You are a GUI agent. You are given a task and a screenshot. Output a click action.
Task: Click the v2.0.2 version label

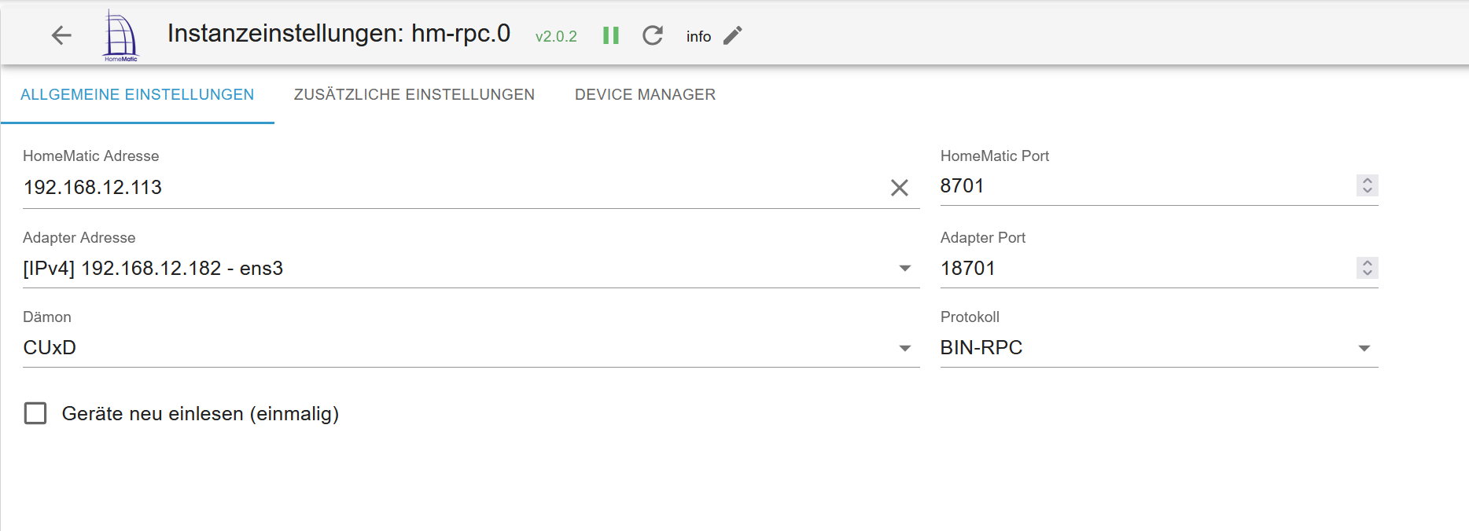click(556, 36)
